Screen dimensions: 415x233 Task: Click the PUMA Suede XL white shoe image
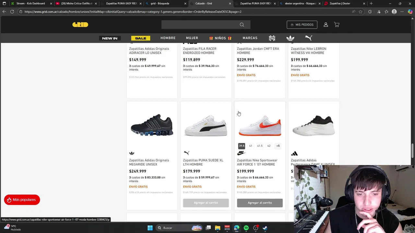tap(206, 126)
